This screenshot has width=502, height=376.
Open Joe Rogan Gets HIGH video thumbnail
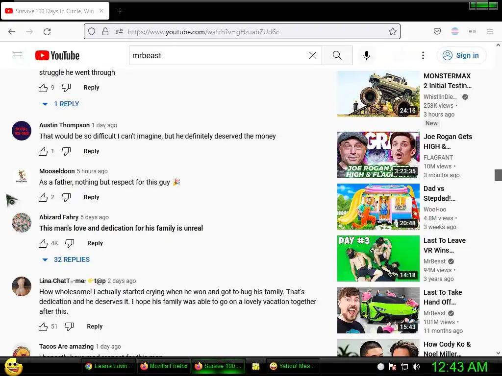tap(378, 155)
